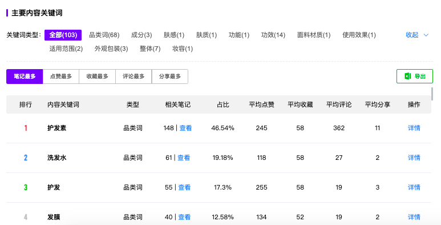Open 查看 notes for 护发素

coord(185,128)
